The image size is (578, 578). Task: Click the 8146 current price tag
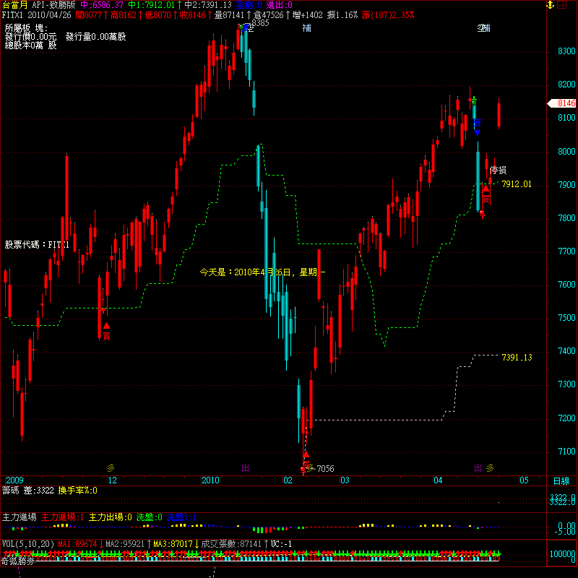[566, 103]
